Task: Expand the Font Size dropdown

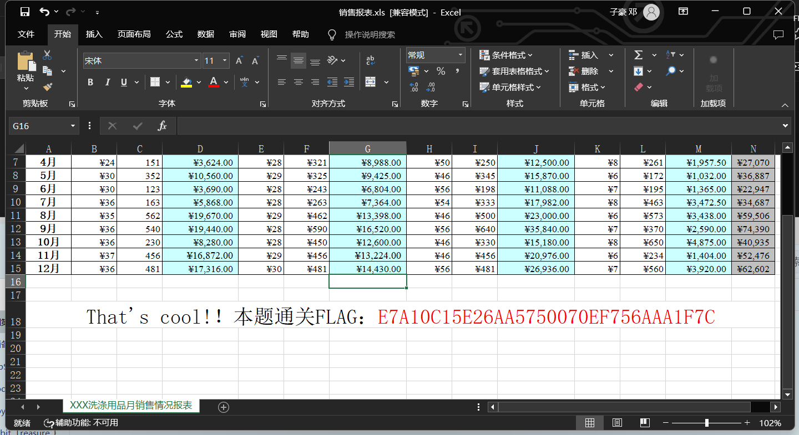Action: 225,60
